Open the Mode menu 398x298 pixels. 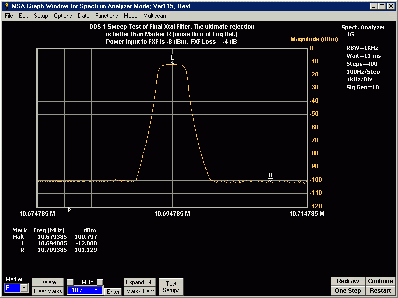pos(130,16)
